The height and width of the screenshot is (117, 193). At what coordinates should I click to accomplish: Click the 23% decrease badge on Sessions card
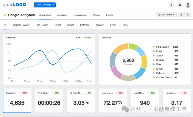click(x=24, y=93)
